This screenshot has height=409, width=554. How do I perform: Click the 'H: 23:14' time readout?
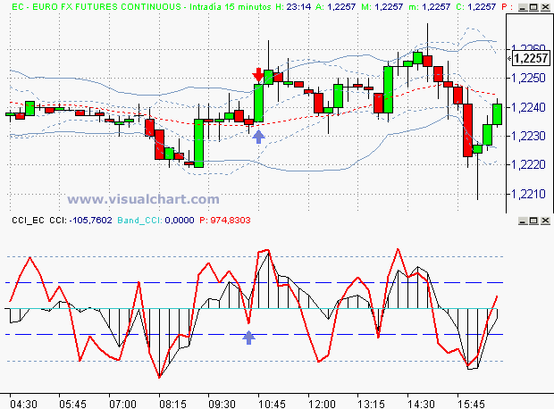(293, 7)
